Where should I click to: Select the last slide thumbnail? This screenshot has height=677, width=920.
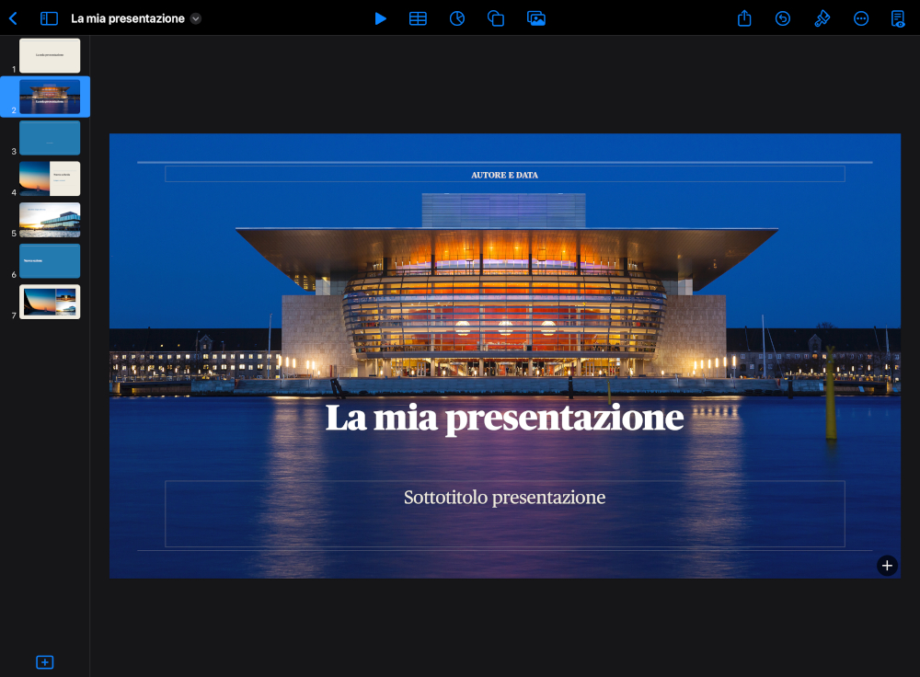click(50, 301)
